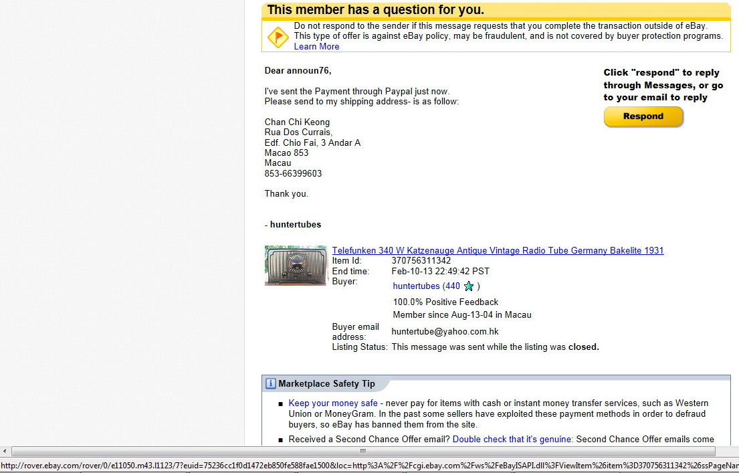
Task: Open the Telefunken 340 W listing link
Action: coord(498,250)
